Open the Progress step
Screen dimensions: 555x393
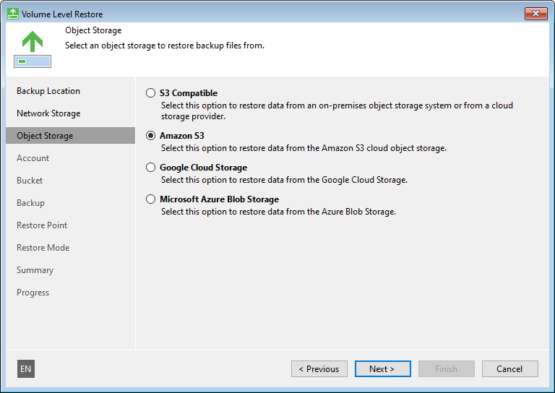pyautogui.click(x=33, y=293)
